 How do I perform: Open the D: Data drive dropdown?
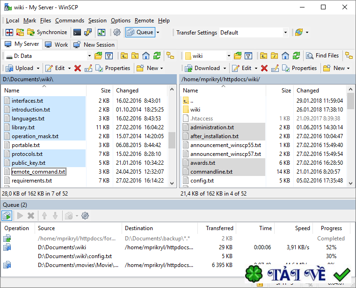(89, 56)
